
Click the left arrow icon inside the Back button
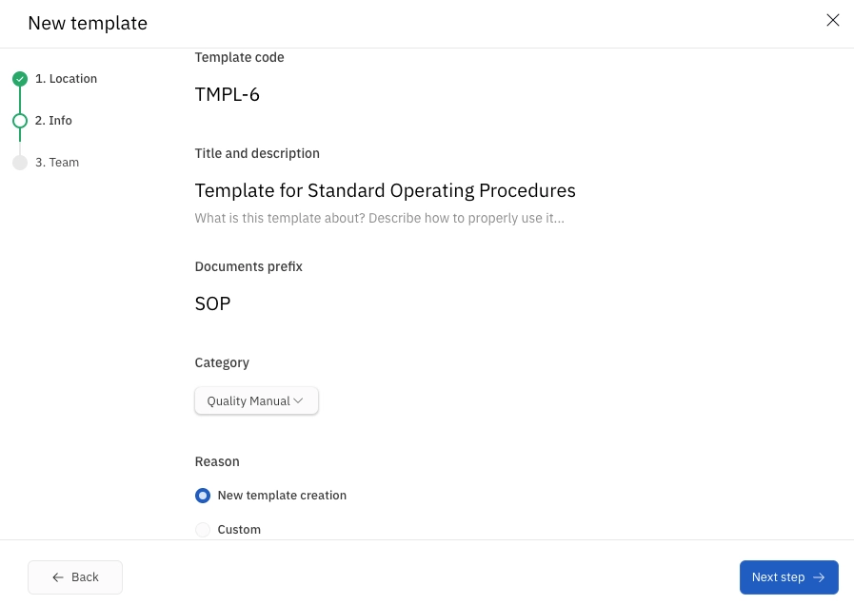(x=57, y=577)
